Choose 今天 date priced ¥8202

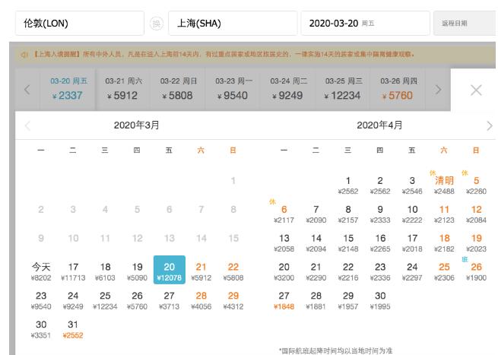coord(42,271)
